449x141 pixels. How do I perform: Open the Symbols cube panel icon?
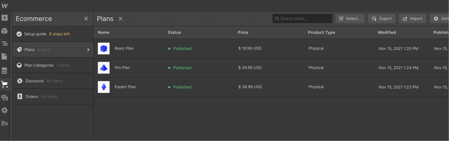pos(4,31)
